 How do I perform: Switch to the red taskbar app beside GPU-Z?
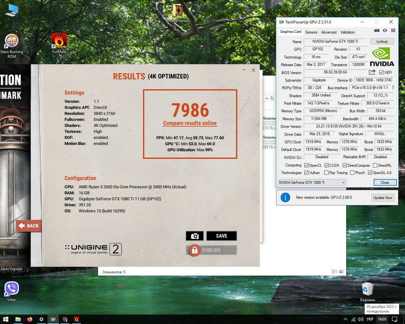click(x=65, y=319)
